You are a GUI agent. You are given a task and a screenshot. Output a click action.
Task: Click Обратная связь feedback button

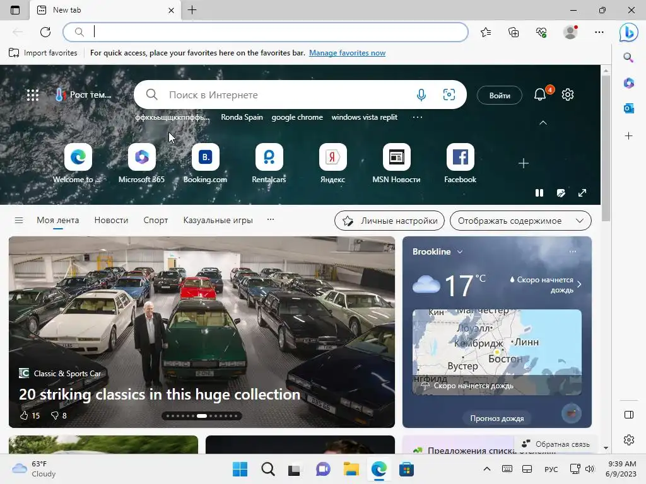coord(556,444)
